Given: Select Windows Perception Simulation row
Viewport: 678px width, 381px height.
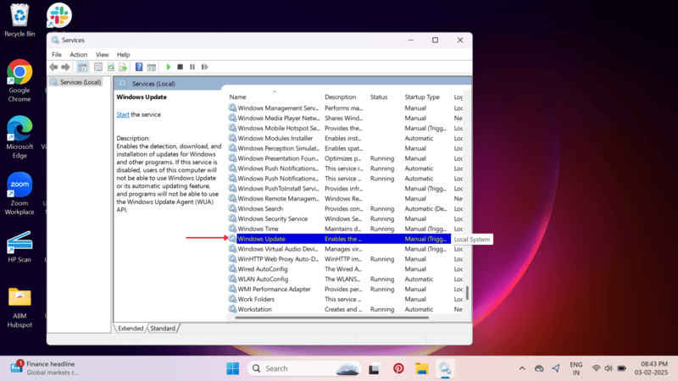Looking at the screenshot, I should pyautogui.click(x=345, y=148).
